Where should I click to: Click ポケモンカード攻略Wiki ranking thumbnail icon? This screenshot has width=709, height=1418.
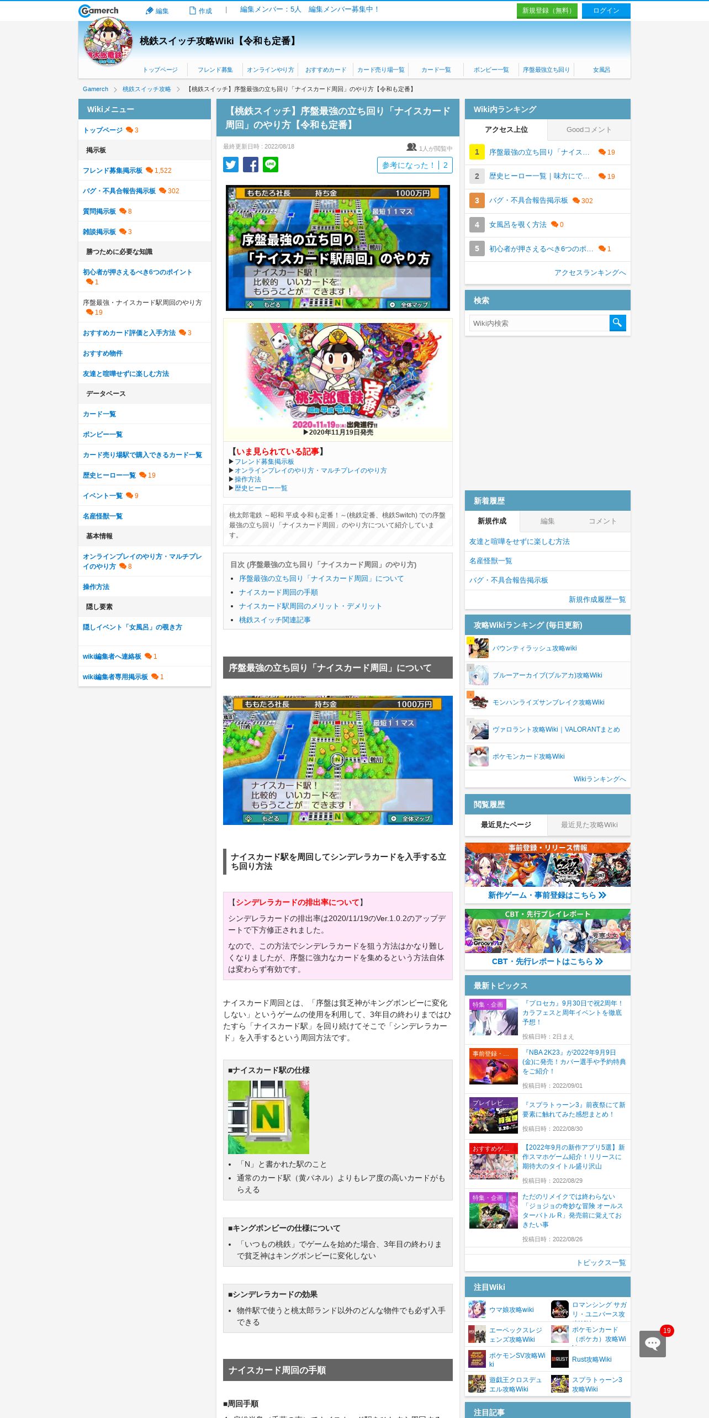coord(478,756)
